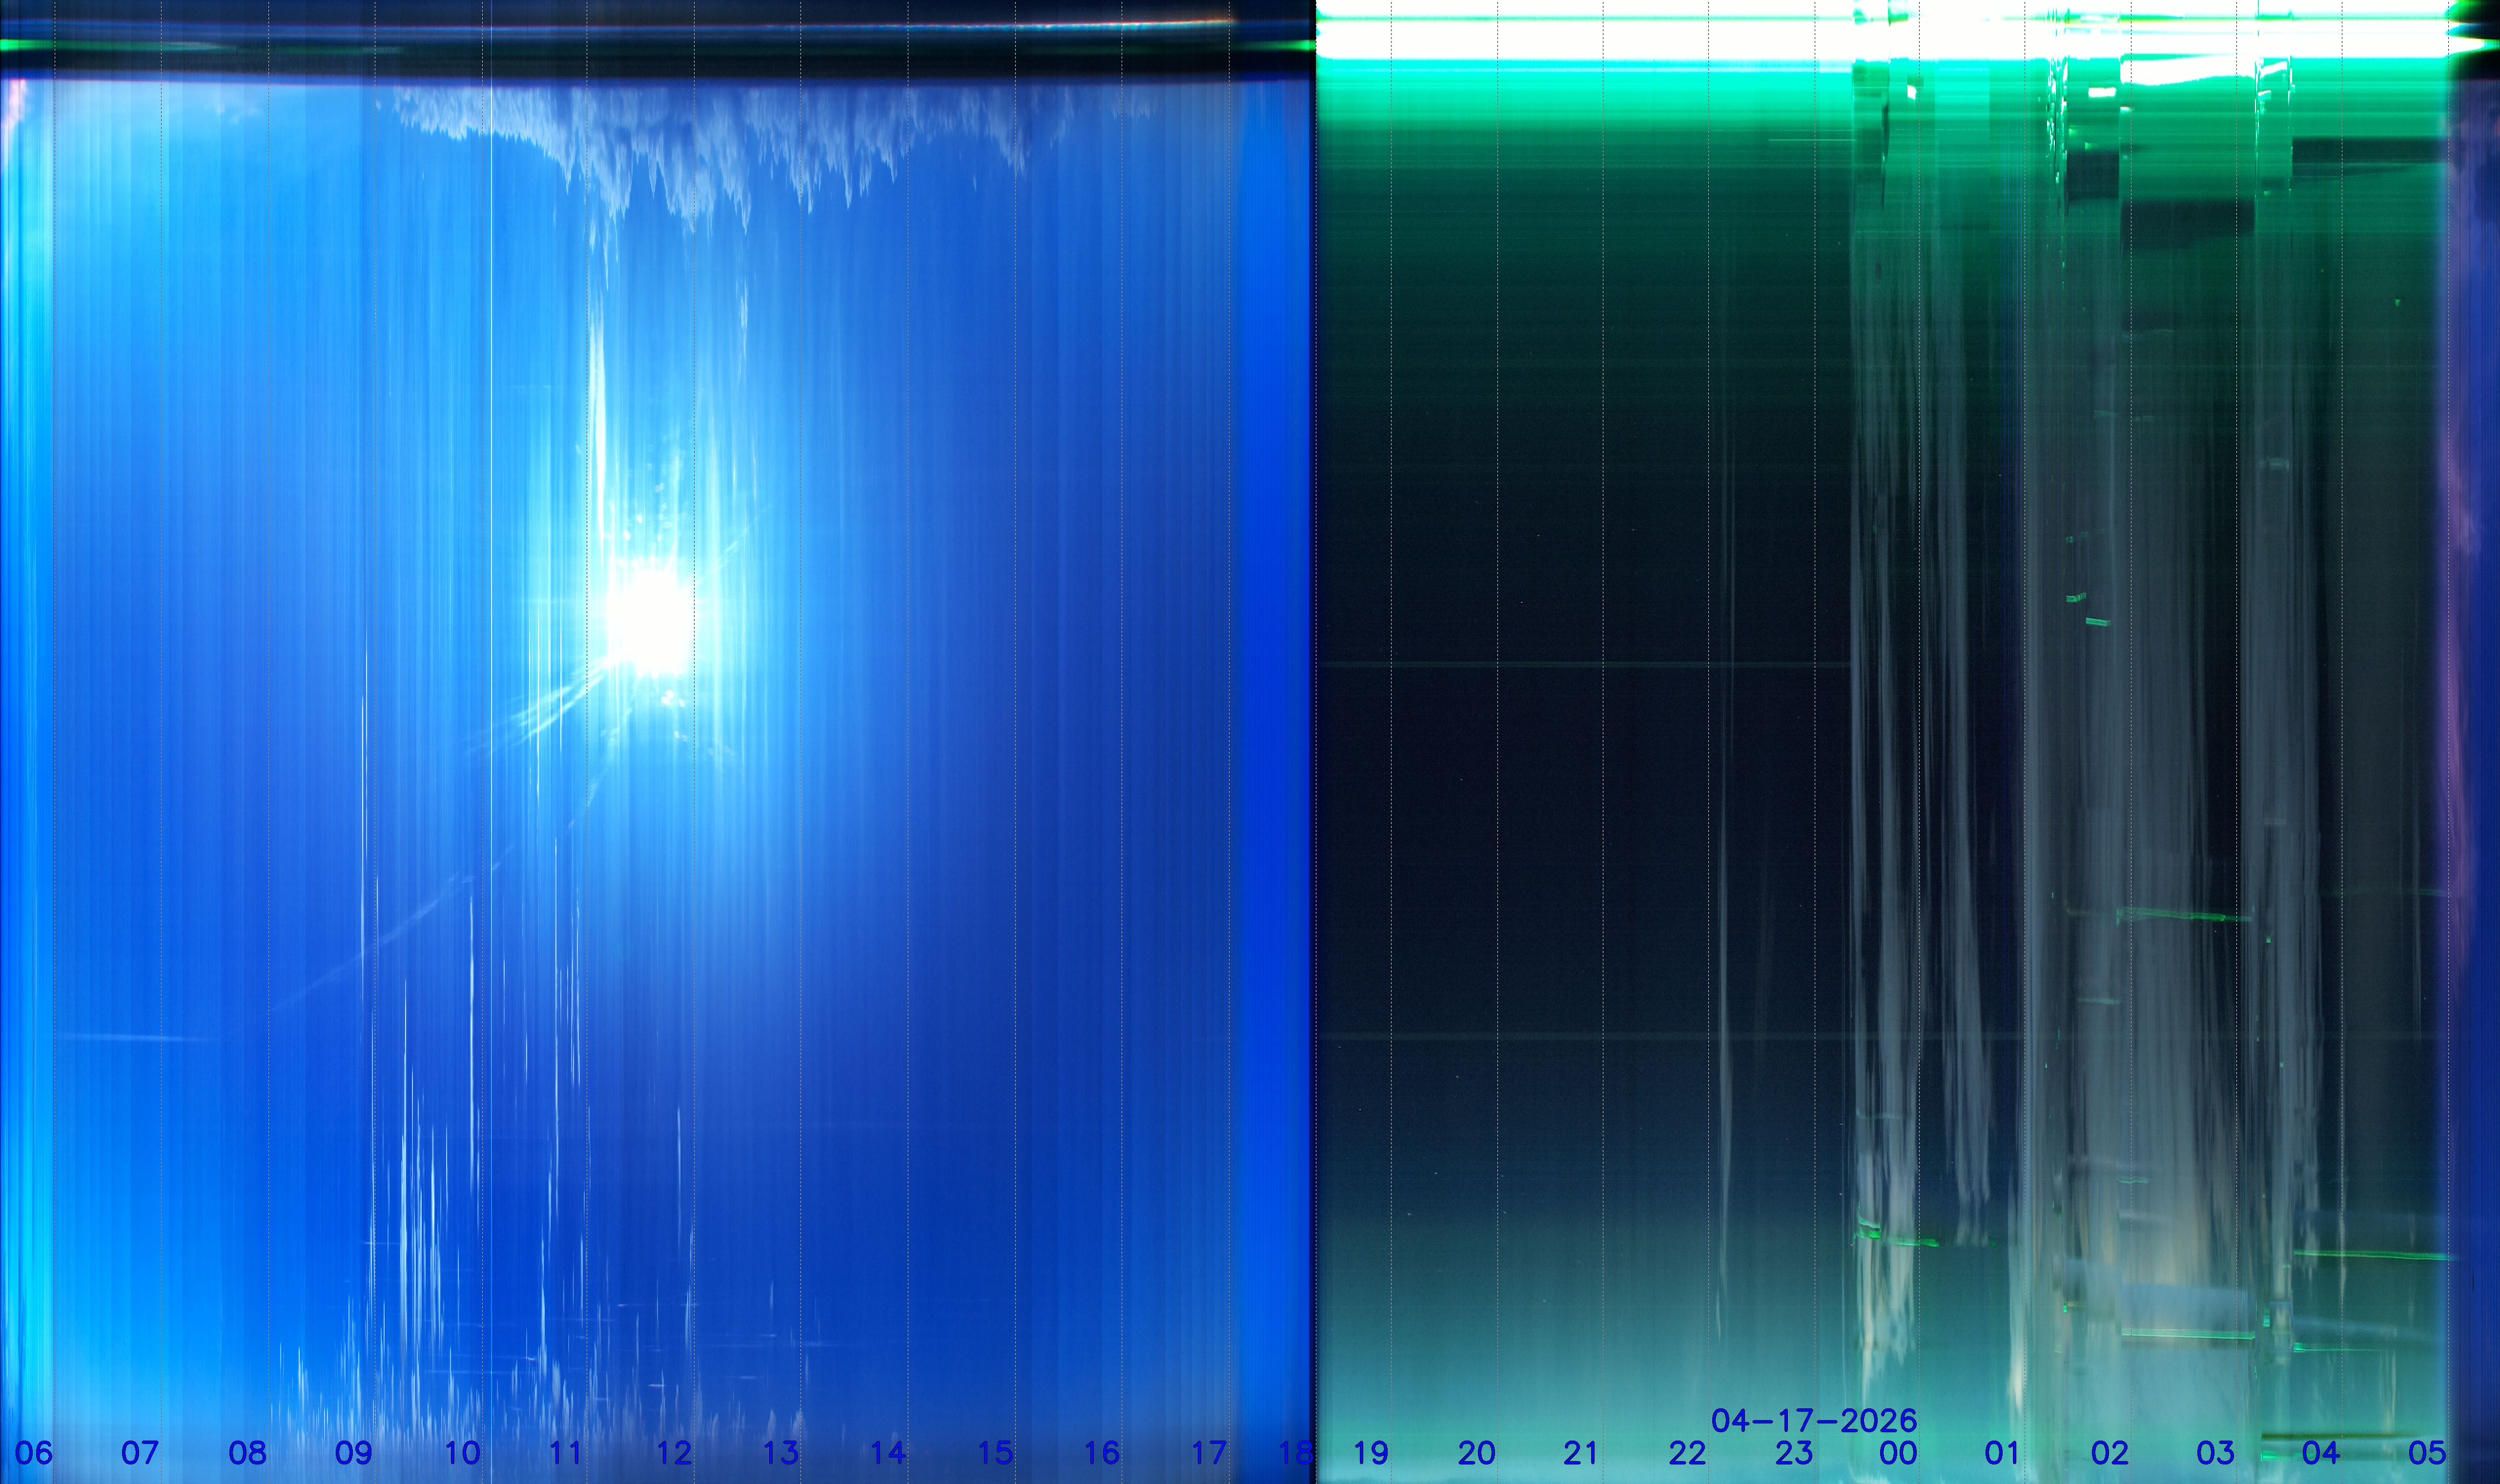Click the 02 hour label

(x=2109, y=1453)
